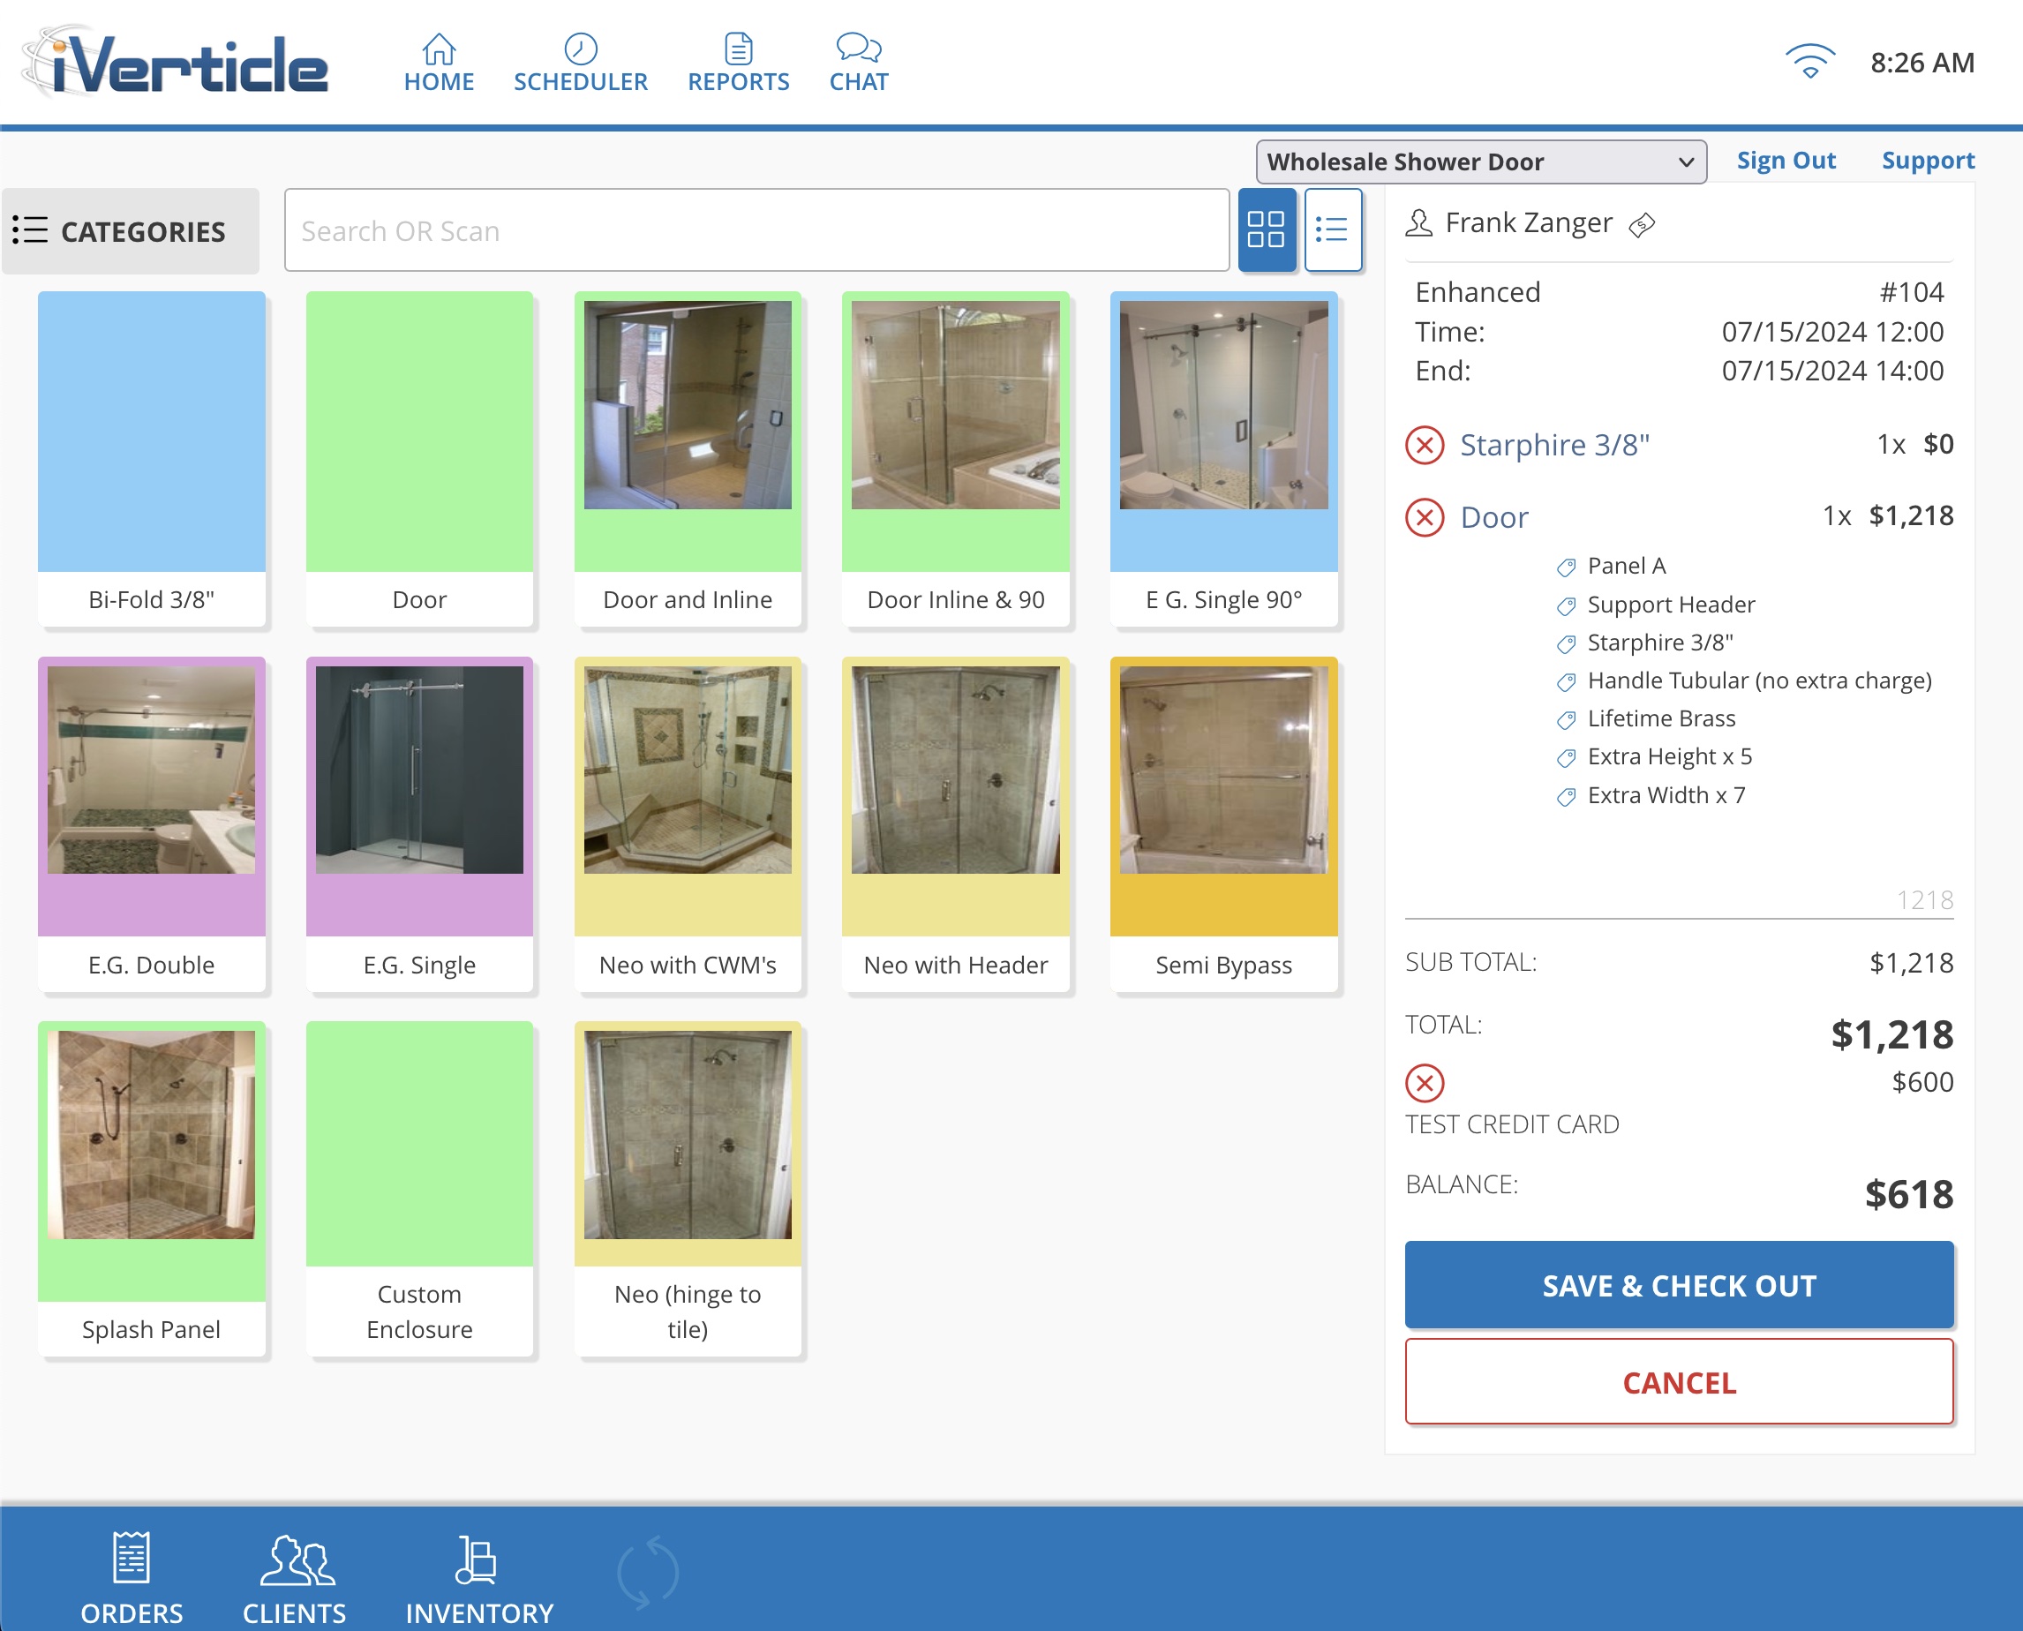The width and height of the screenshot is (2023, 1631).
Task: Edit the tag icon beside Frank Zanger
Action: point(1642,224)
